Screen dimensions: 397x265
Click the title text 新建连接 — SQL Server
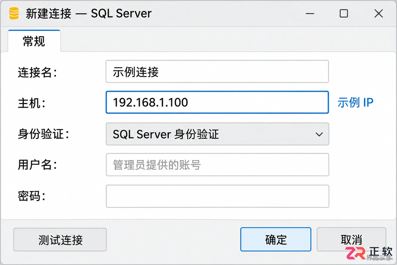point(88,13)
